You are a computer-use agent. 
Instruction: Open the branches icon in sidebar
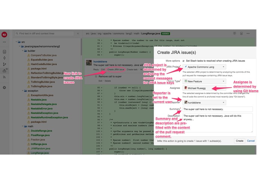pyautogui.click(x=4, y=64)
